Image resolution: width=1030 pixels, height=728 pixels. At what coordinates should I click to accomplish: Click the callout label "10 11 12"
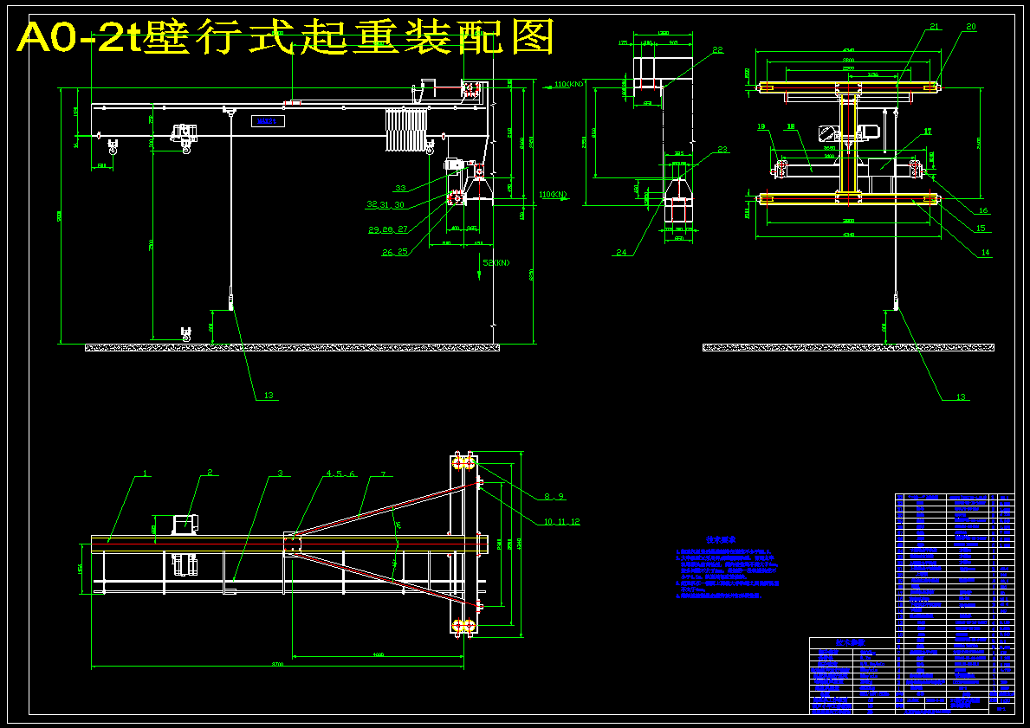561,522
